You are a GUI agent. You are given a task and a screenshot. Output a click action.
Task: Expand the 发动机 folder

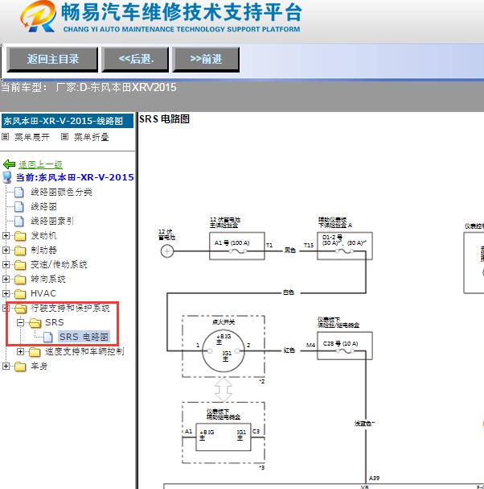click(x=6, y=235)
